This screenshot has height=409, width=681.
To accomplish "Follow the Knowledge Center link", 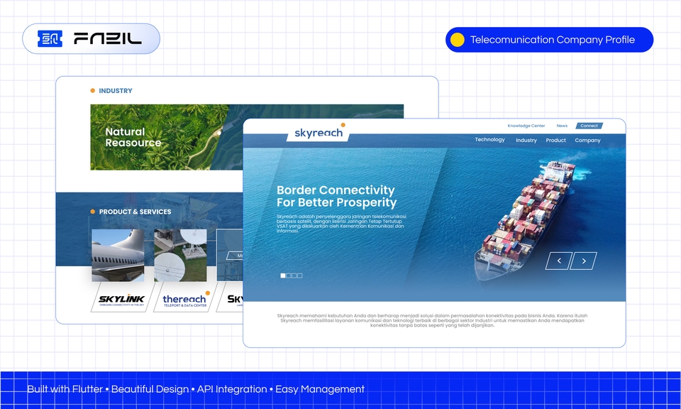I will point(526,125).
